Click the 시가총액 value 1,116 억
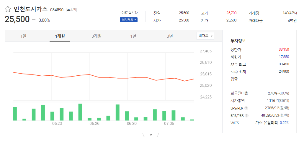The image size is (304, 141). pyautogui.click(x=273, y=101)
